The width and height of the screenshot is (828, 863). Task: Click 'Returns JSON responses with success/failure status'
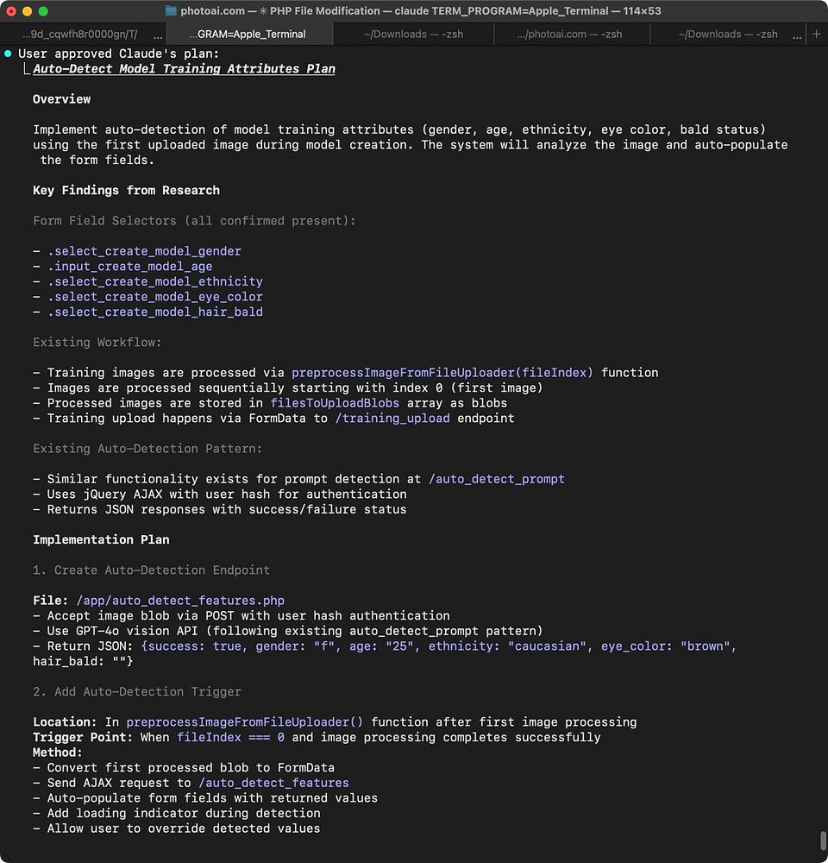click(220, 510)
